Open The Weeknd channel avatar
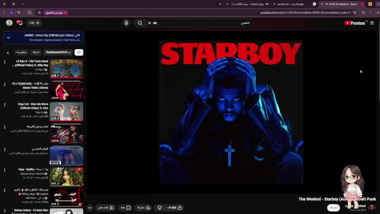The image size is (380, 214). coord(372,207)
